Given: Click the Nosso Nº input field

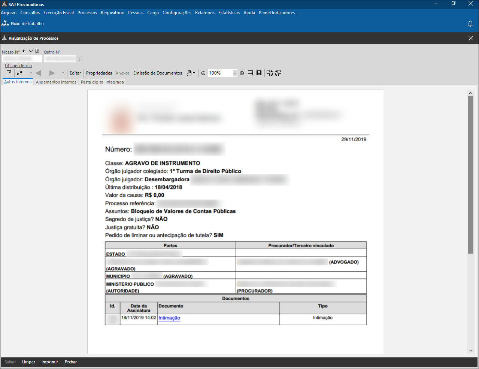Looking at the screenshot, I should pyautogui.click(x=22, y=59).
